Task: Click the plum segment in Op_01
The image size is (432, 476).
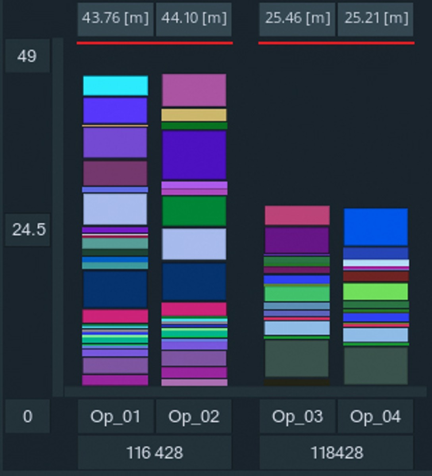Action: pyautogui.click(x=115, y=173)
